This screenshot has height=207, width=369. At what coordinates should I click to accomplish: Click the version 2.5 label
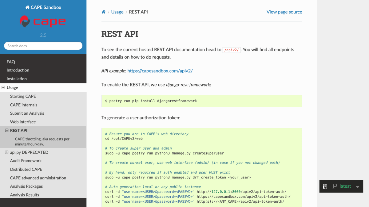pyautogui.click(x=43, y=35)
